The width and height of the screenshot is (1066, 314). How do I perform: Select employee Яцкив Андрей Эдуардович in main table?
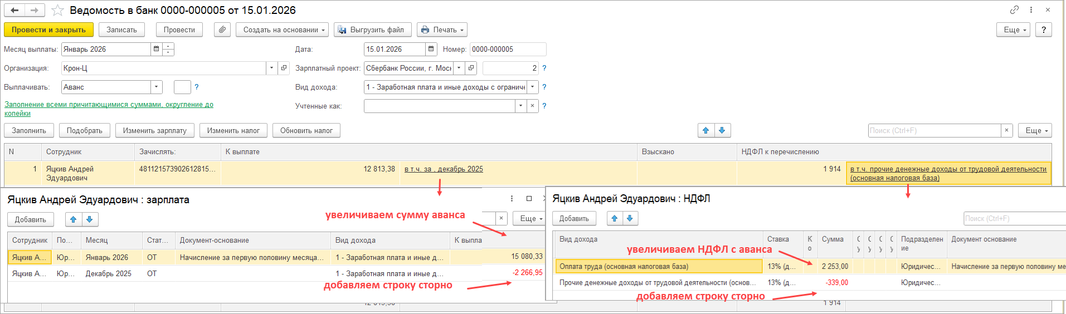pyautogui.click(x=87, y=173)
